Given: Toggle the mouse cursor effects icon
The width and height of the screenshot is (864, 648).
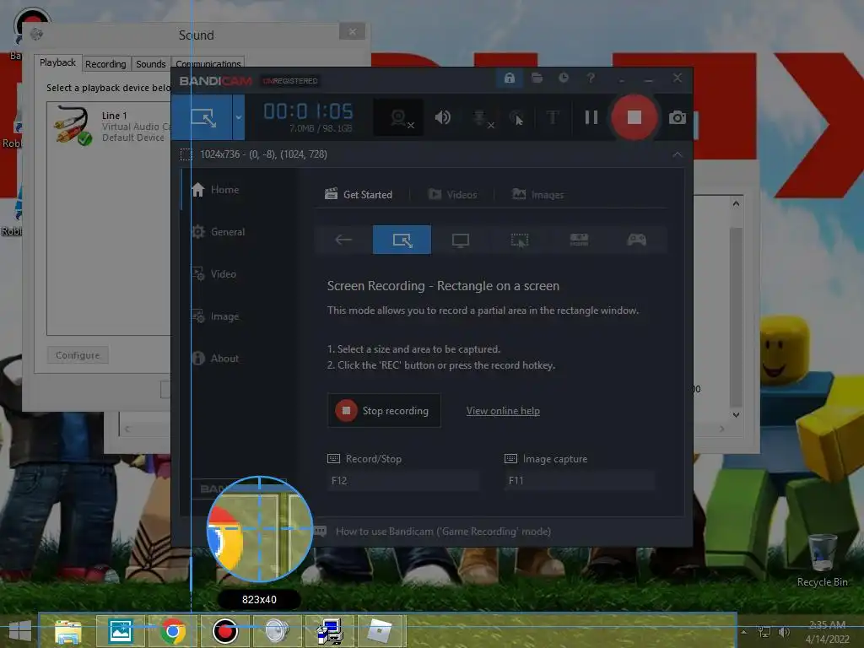Looking at the screenshot, I should click(x=516, y=117).
